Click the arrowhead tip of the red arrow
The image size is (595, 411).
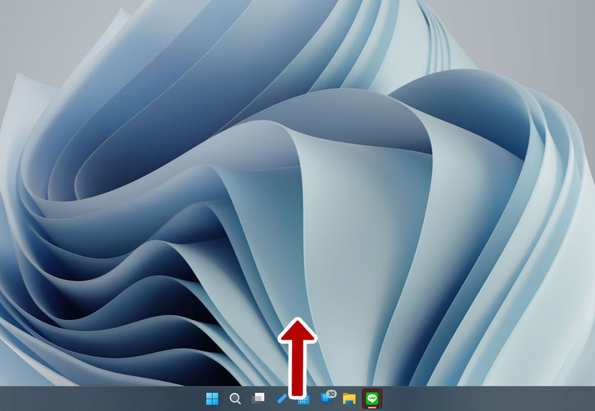(297, 323)
